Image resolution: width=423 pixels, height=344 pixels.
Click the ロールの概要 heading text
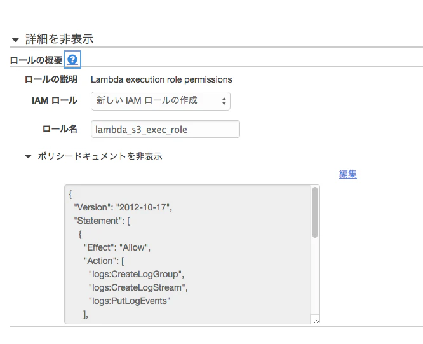point(36,60)
